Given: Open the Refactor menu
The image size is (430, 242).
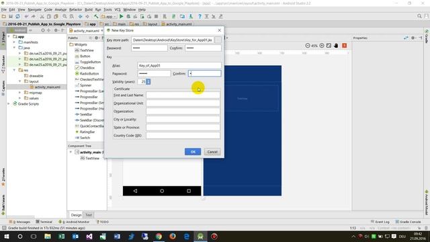Looking at the screenshot, I should click(75, 9).
